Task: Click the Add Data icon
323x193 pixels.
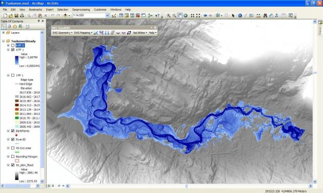Action: click(65, 15)
